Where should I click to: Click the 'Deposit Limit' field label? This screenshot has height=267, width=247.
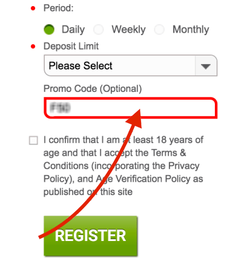(71, 47)
